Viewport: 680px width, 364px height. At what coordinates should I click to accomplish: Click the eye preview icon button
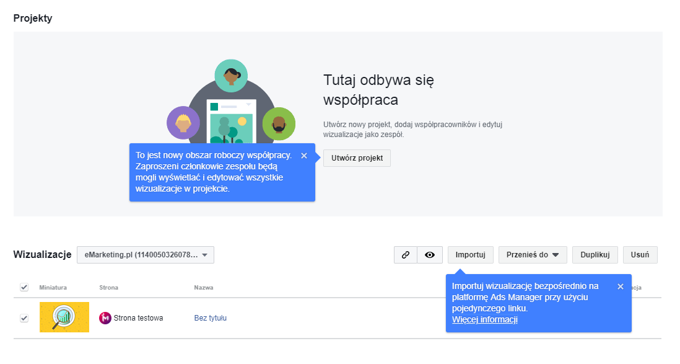point(430,255)
